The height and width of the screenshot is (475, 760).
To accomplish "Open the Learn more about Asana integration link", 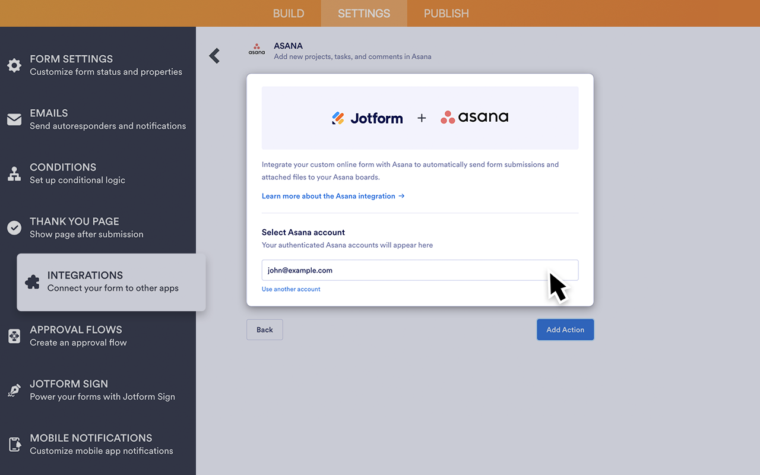I will point(329,196).
